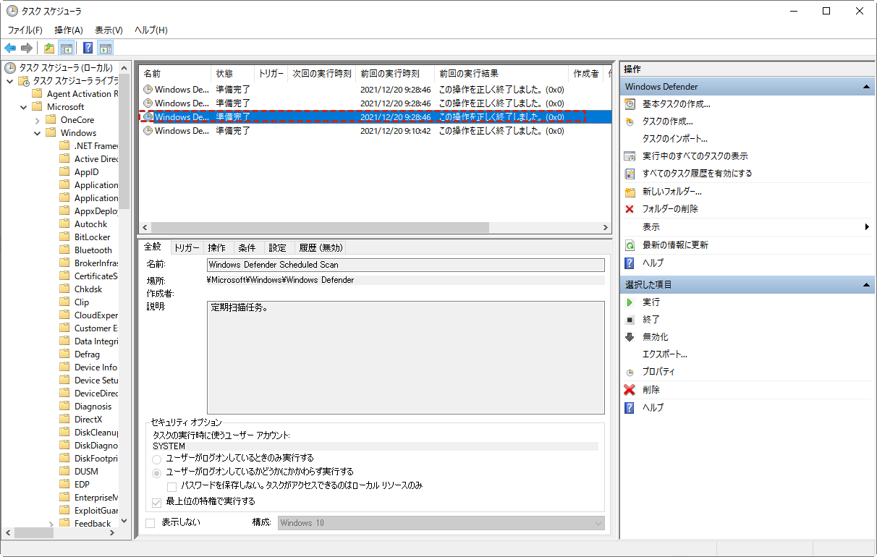This screenshot has height=557, width=877.
Task: Open the ファイル(F) menu
Action: click(25, 30)
